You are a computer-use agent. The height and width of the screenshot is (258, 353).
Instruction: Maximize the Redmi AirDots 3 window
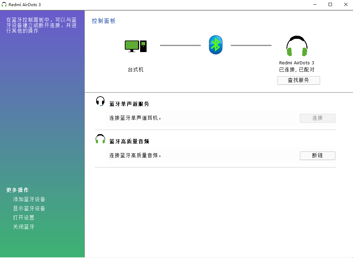tap(330, 4)
